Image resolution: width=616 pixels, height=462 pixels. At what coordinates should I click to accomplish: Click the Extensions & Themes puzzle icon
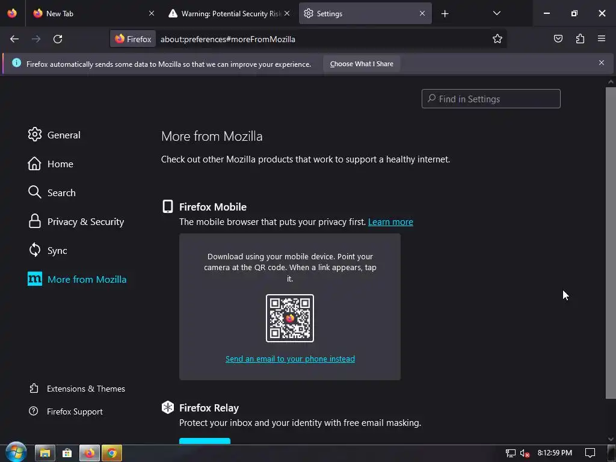[34, 388]
